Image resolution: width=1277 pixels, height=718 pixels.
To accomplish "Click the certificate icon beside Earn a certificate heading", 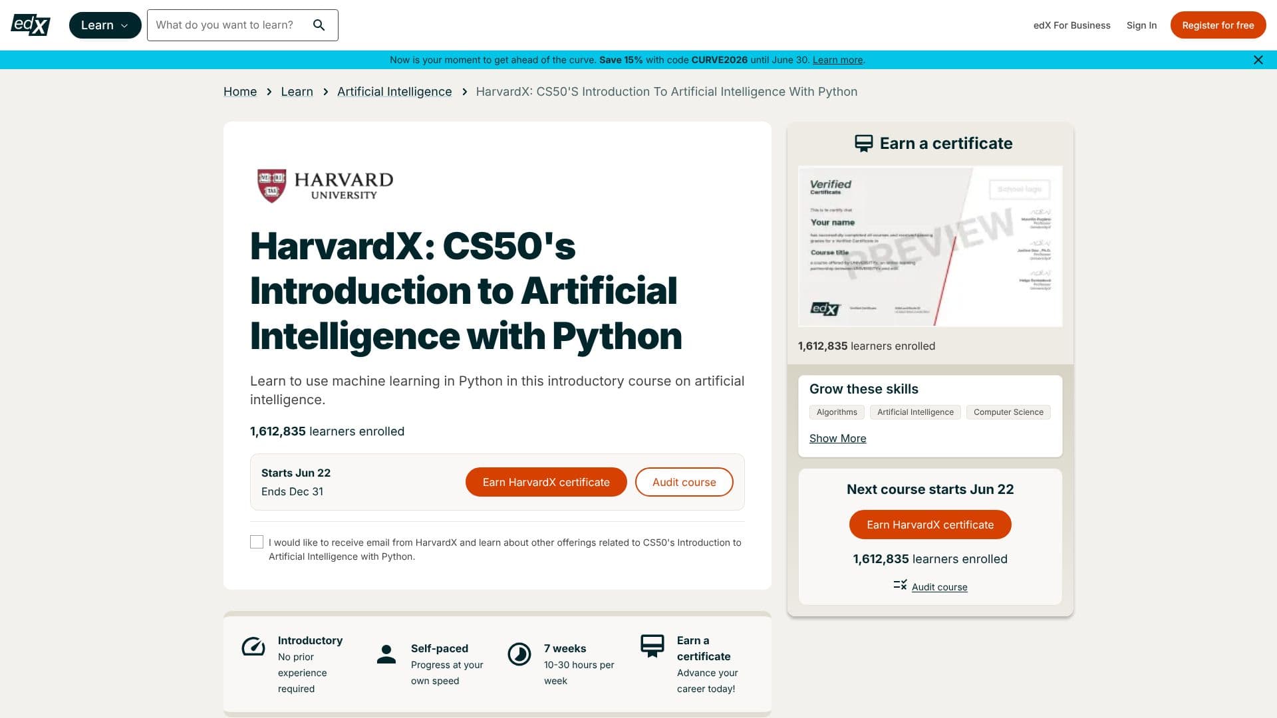I will point(863,144).
